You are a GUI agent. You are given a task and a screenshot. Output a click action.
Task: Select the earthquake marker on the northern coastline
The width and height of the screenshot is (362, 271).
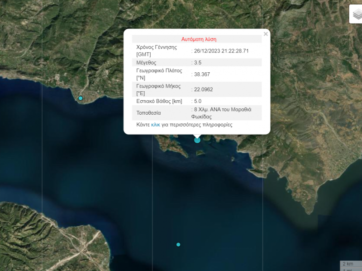click(80, 97)
